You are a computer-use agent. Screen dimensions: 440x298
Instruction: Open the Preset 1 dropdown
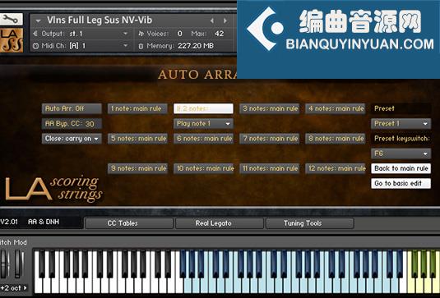[401, 123]
